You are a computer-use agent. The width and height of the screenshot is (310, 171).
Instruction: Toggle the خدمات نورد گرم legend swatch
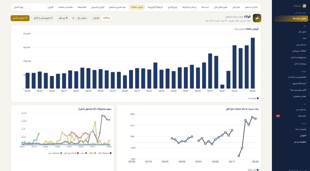tap(78, 153)
